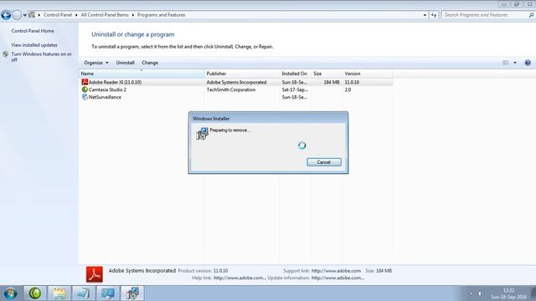536x301 pixels.
Task: Click Uninstall in the toolbar
Action: 125,63
